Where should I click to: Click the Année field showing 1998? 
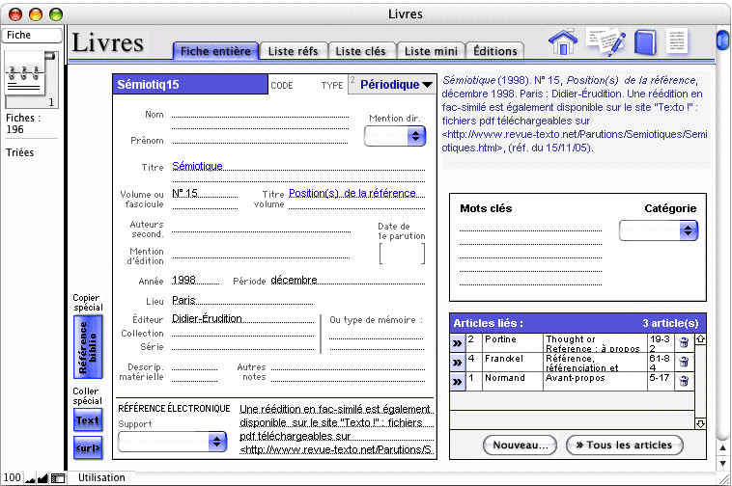[195, 280]
